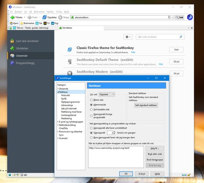Click the Sett standard nettleser button
Screen dimensions: 204x183
pyautogui.click(x=146, y=105)
